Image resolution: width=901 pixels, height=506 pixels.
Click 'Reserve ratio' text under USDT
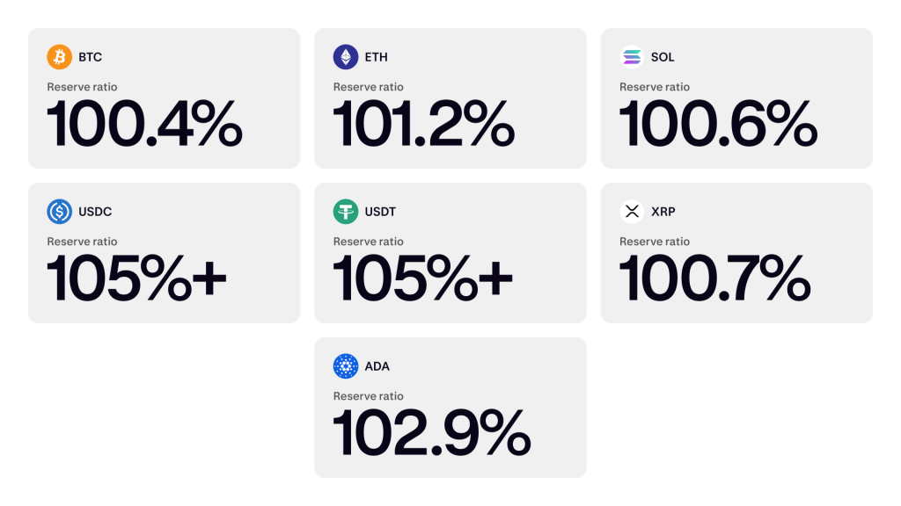(368, 242)
